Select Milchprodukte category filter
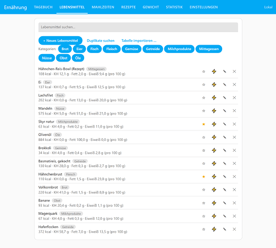This screenshot has width=276, height=248. [x=179, y=49]
